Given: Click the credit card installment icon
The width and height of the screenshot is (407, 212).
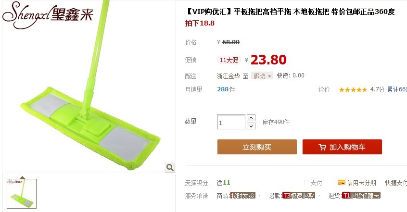Looking at the screenshot, I should tap(342, 183).
